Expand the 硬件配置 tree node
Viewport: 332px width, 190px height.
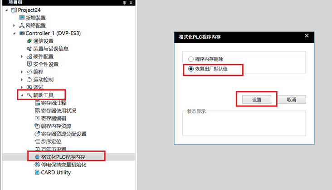(x=21, y=56)
